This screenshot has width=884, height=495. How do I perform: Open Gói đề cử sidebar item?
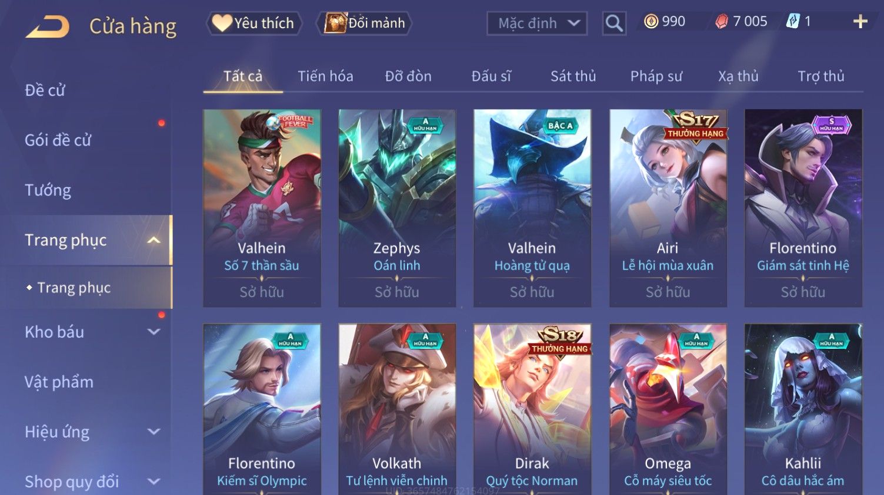tap(58, 140)
